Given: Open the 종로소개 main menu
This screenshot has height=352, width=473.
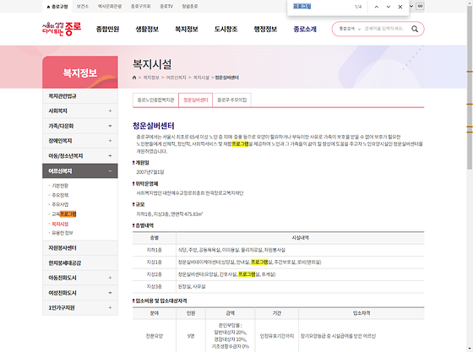Looking at the screenshot, I should tap(305, 30).
